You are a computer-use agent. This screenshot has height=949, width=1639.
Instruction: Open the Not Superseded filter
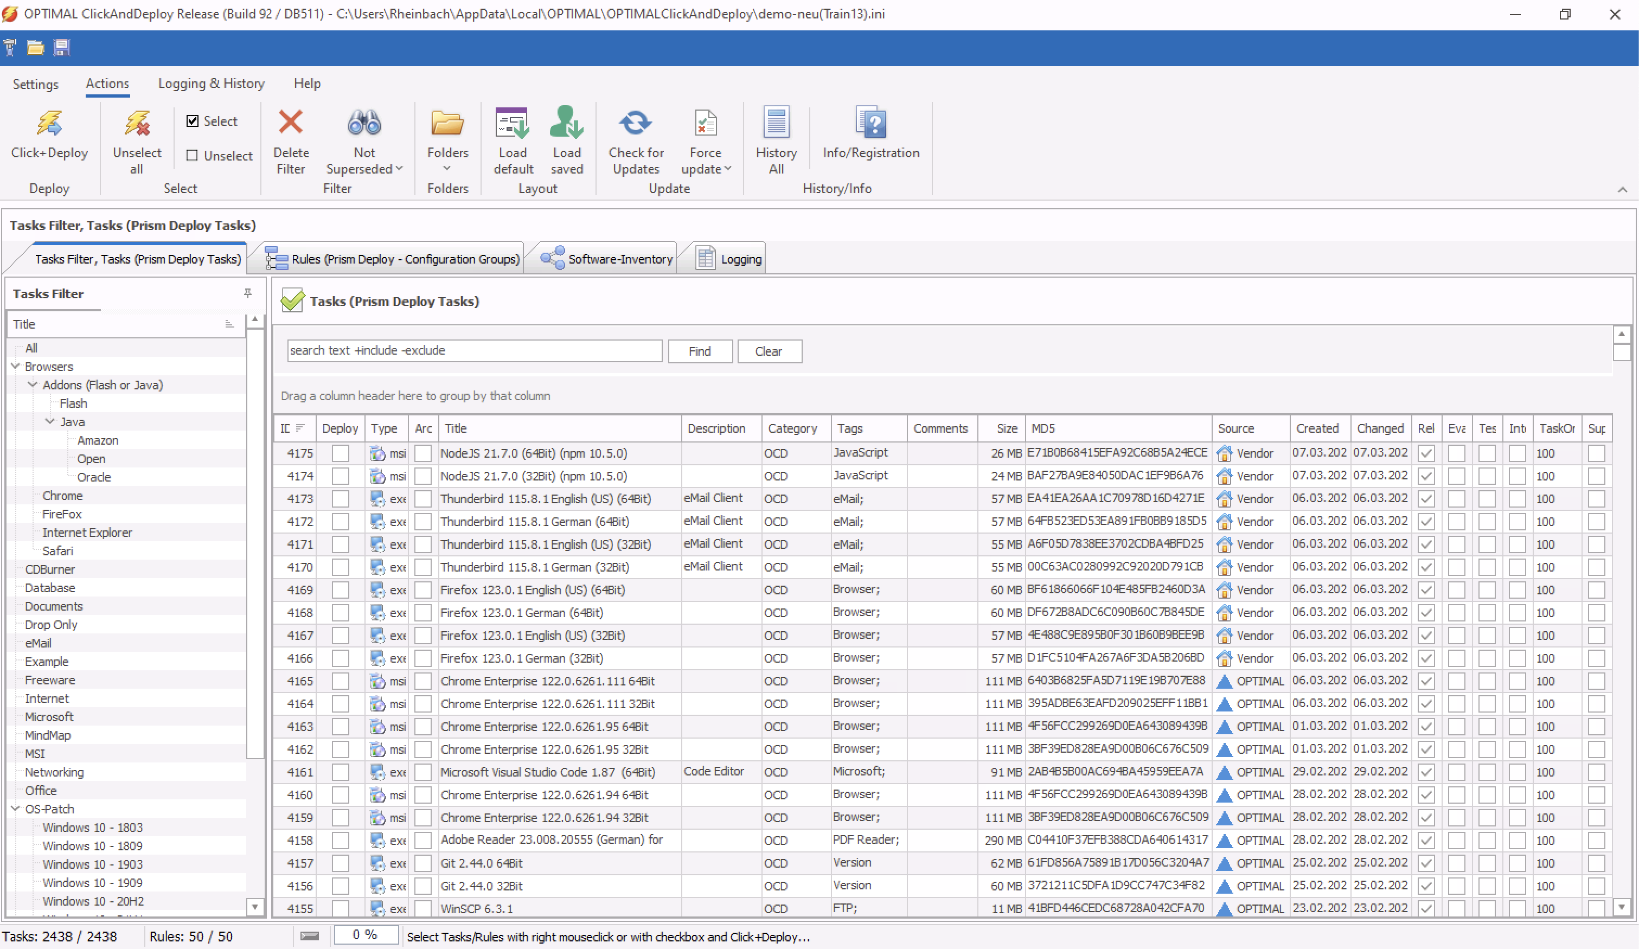click(363, 140)
